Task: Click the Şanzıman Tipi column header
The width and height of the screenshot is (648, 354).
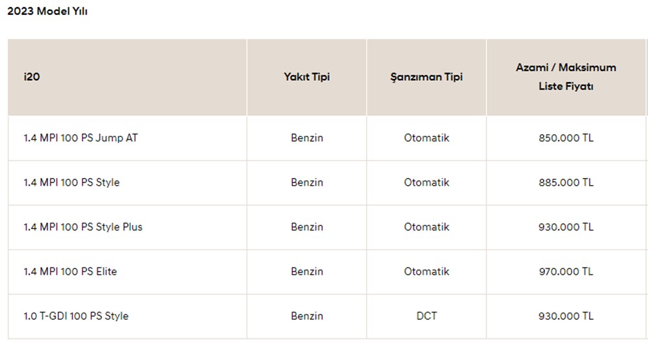Action: point(426,77)
